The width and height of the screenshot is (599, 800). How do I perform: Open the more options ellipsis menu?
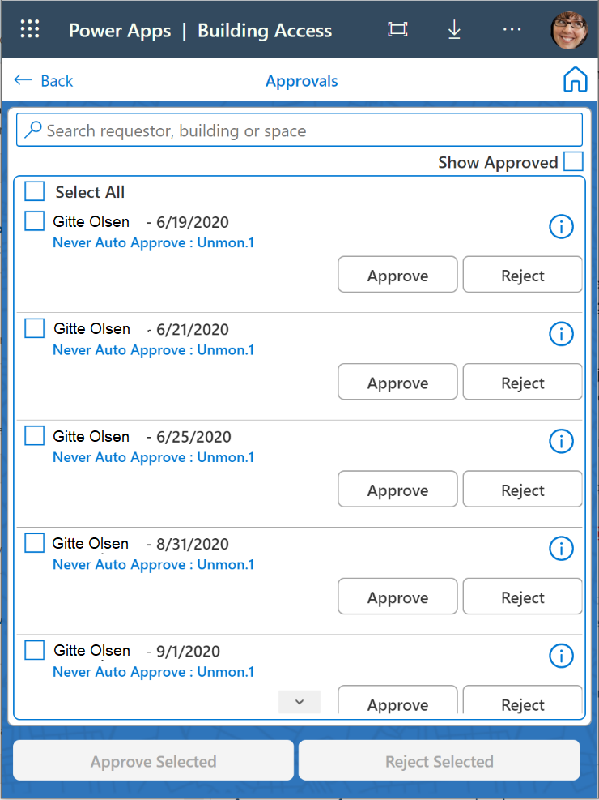tap(512, 30)
